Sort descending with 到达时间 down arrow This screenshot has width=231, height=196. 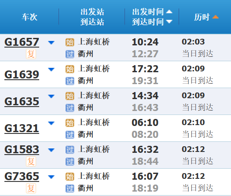coord(169,22)
